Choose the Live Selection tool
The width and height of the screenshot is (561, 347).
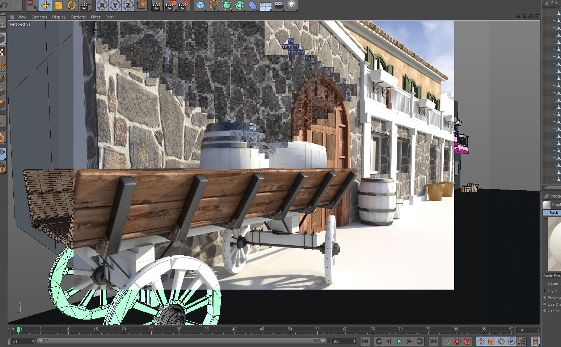pyautogui.click(x=32, y=5)
